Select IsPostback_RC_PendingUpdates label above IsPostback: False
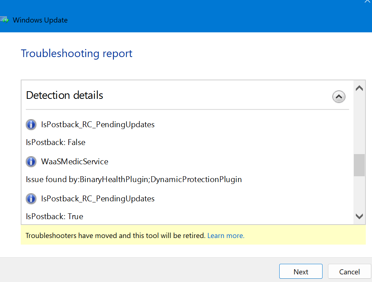Image resolution: width=372 pixels, height=282 pixels. 98,125
